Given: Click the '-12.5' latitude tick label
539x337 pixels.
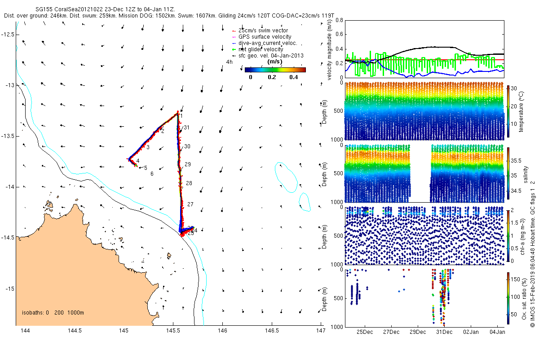Looking at the screenshot, I should (9, 34).
